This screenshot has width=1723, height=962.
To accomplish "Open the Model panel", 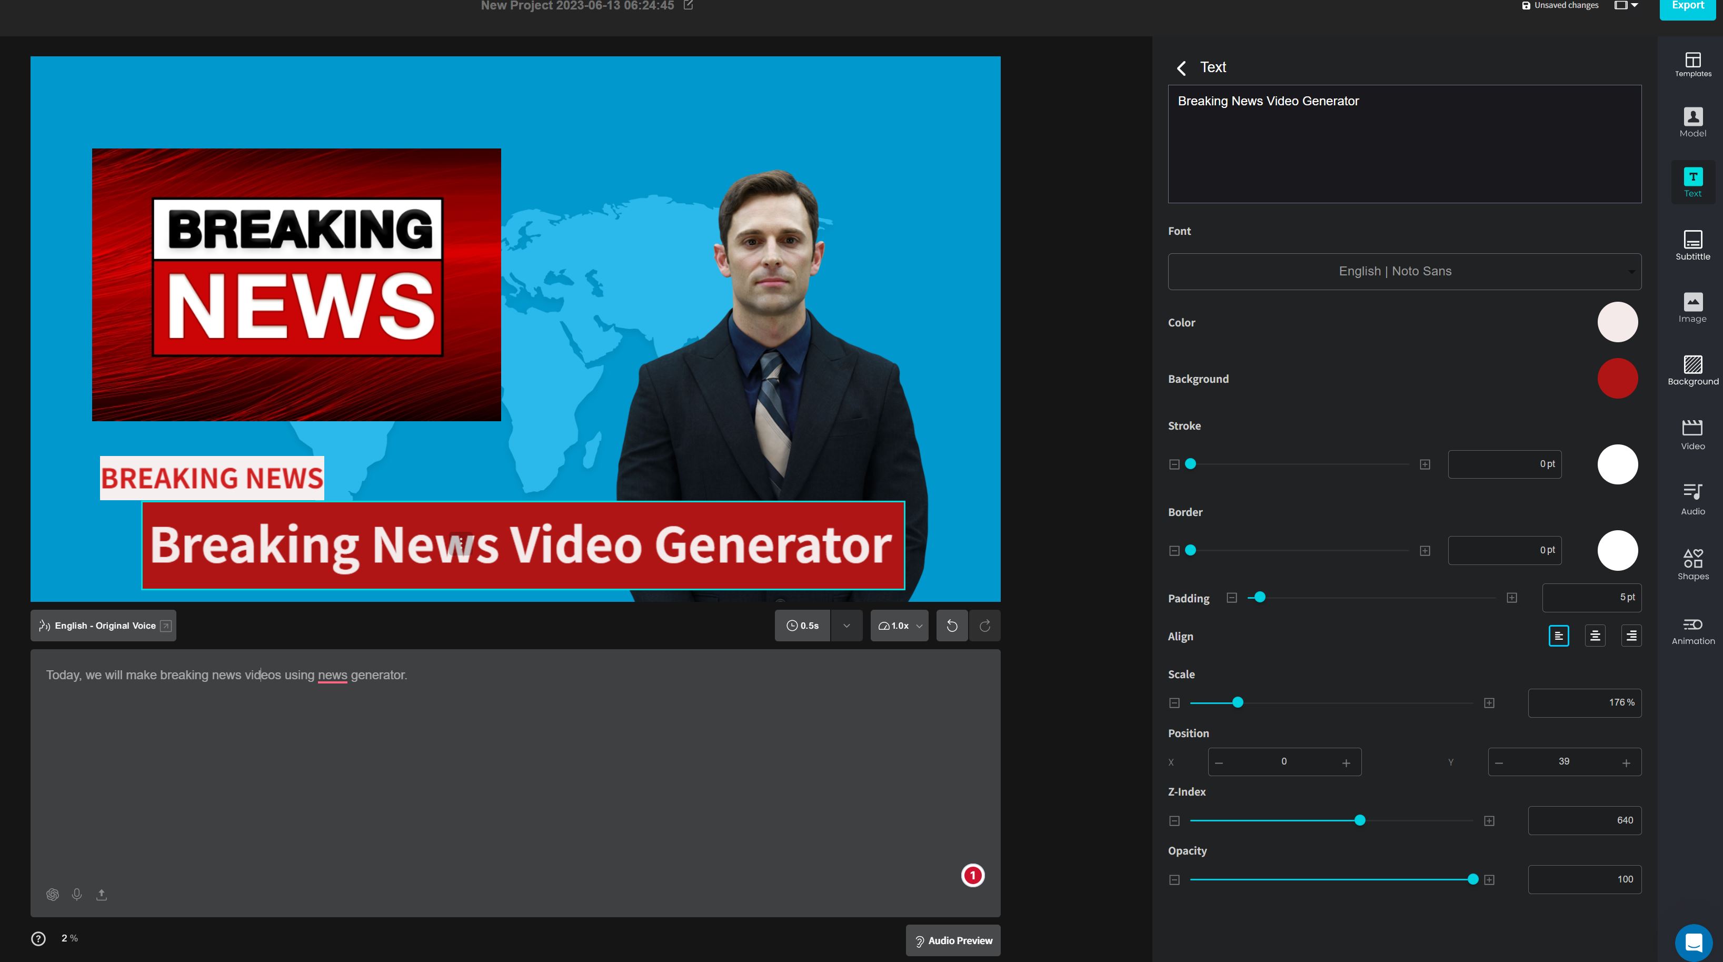I will [x=1692, y=123].
